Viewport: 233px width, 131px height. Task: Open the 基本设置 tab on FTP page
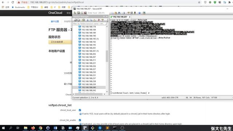point(55,21)
